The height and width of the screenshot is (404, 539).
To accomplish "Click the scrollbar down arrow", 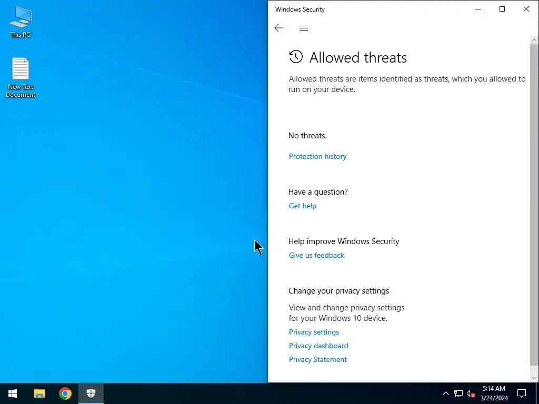I will pos(534,378).
